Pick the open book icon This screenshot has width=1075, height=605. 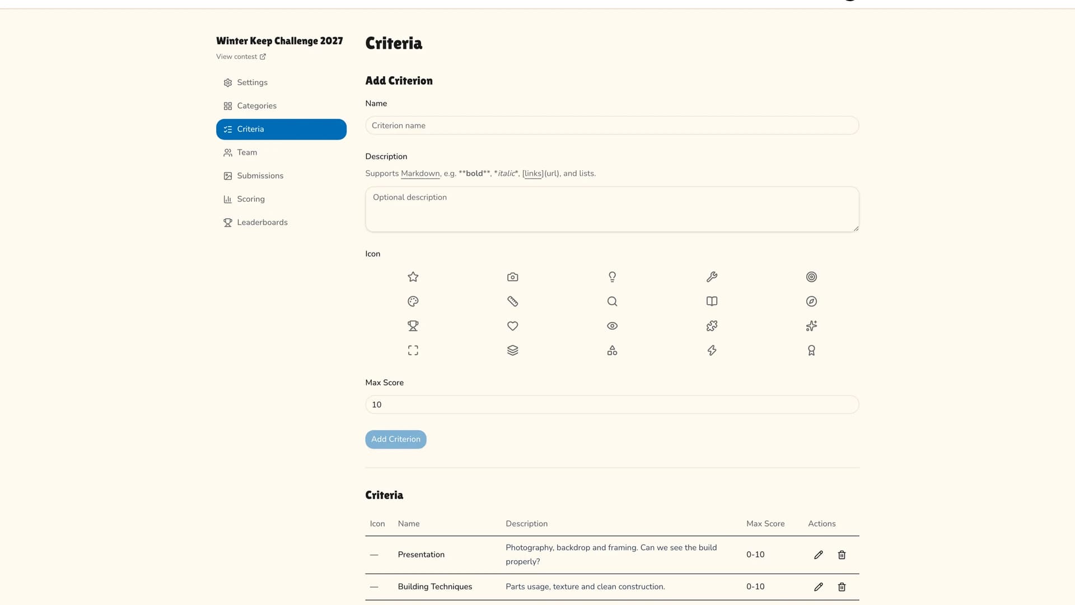point(712,301)
